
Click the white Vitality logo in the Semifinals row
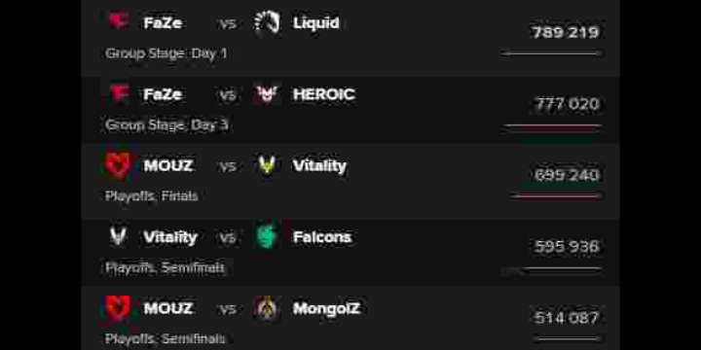(119, 236)
